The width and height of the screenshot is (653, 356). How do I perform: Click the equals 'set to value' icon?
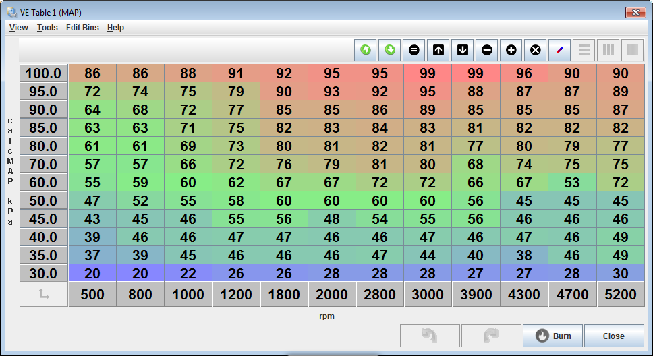(414, 50)
